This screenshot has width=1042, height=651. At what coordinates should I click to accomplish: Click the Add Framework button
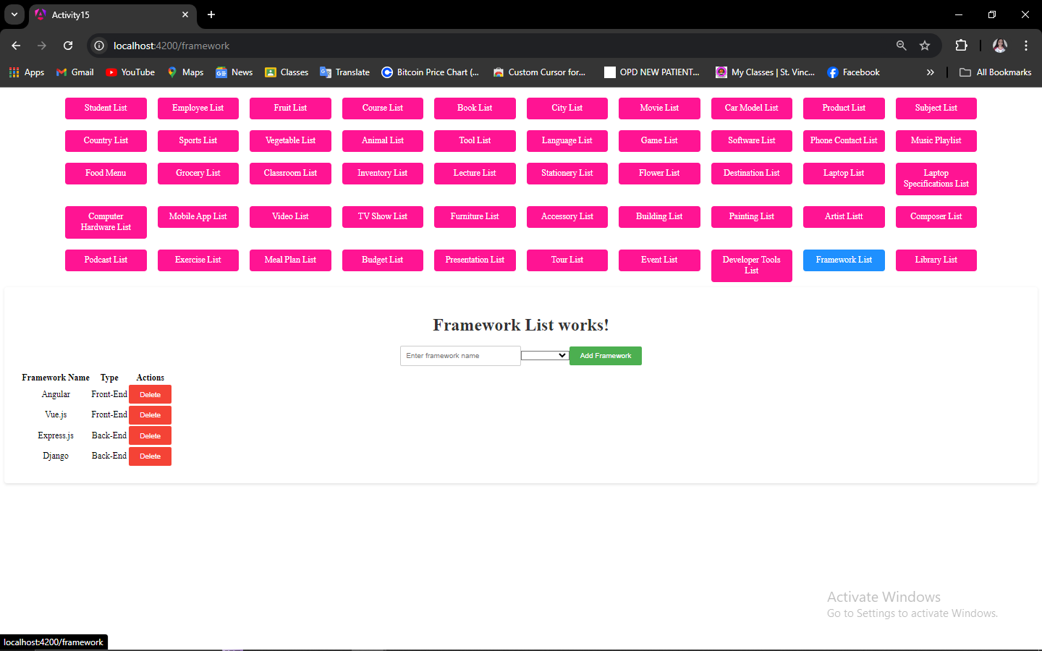coord(606,356)
